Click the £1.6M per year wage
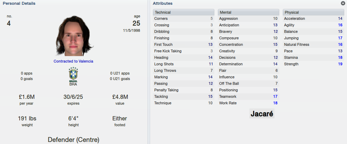Image resolution: width=347 pixels, height=144 pixels. [27, 97]
